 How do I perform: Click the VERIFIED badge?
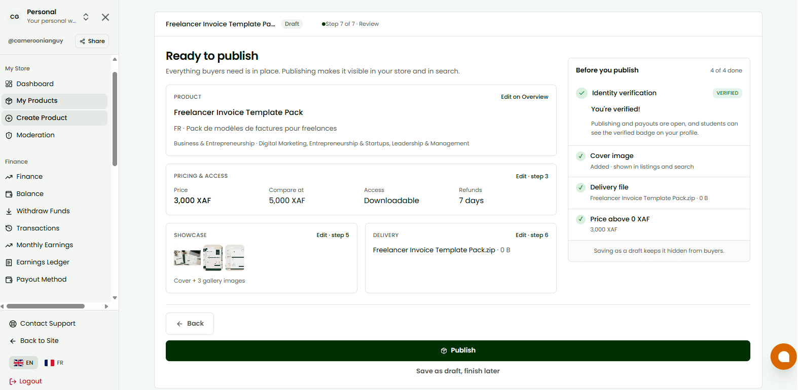click(x=728, y=93)
